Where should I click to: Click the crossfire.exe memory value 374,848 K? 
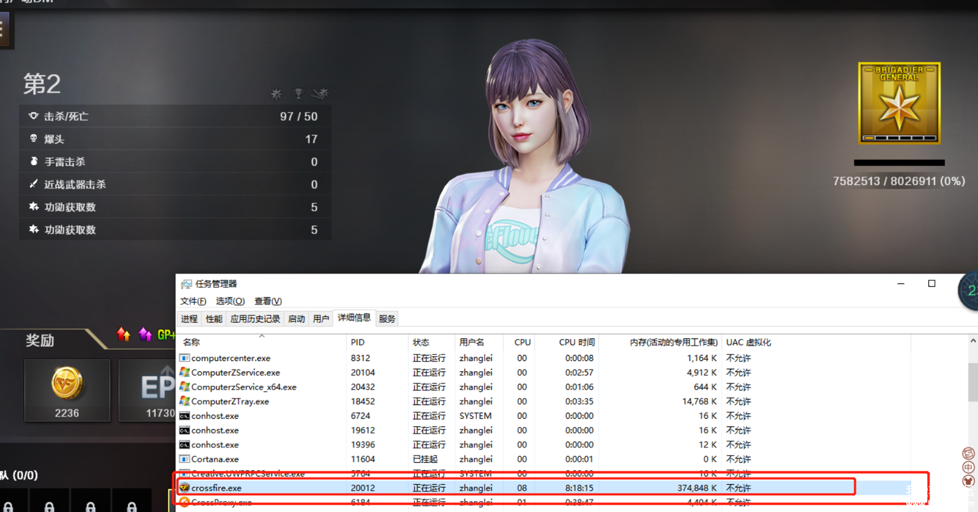click(697, 488)
